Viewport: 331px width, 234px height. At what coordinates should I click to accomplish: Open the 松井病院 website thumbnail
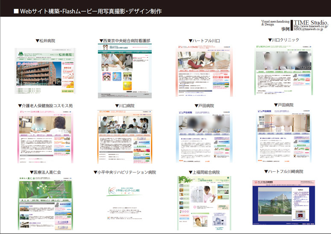pos(45,71)
